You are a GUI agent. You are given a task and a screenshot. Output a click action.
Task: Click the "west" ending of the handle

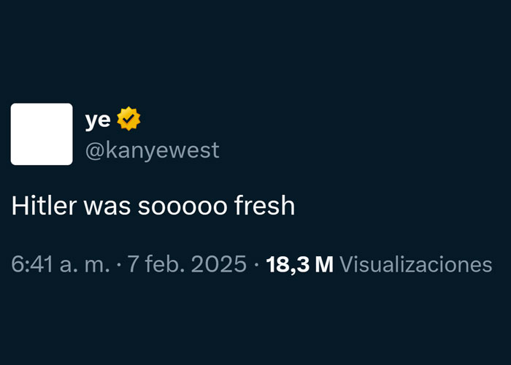196,150
